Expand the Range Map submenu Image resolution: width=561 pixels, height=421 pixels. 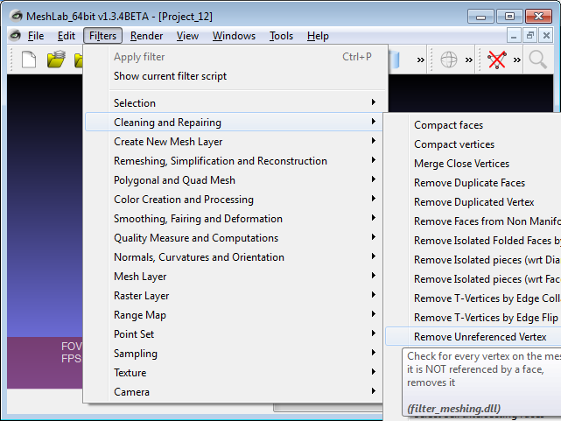pos(234,315)
